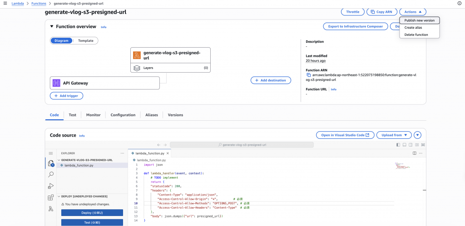This screenshot has height=226, width=465.
Task: Click the customize layout icon
Action: [417, 145]
